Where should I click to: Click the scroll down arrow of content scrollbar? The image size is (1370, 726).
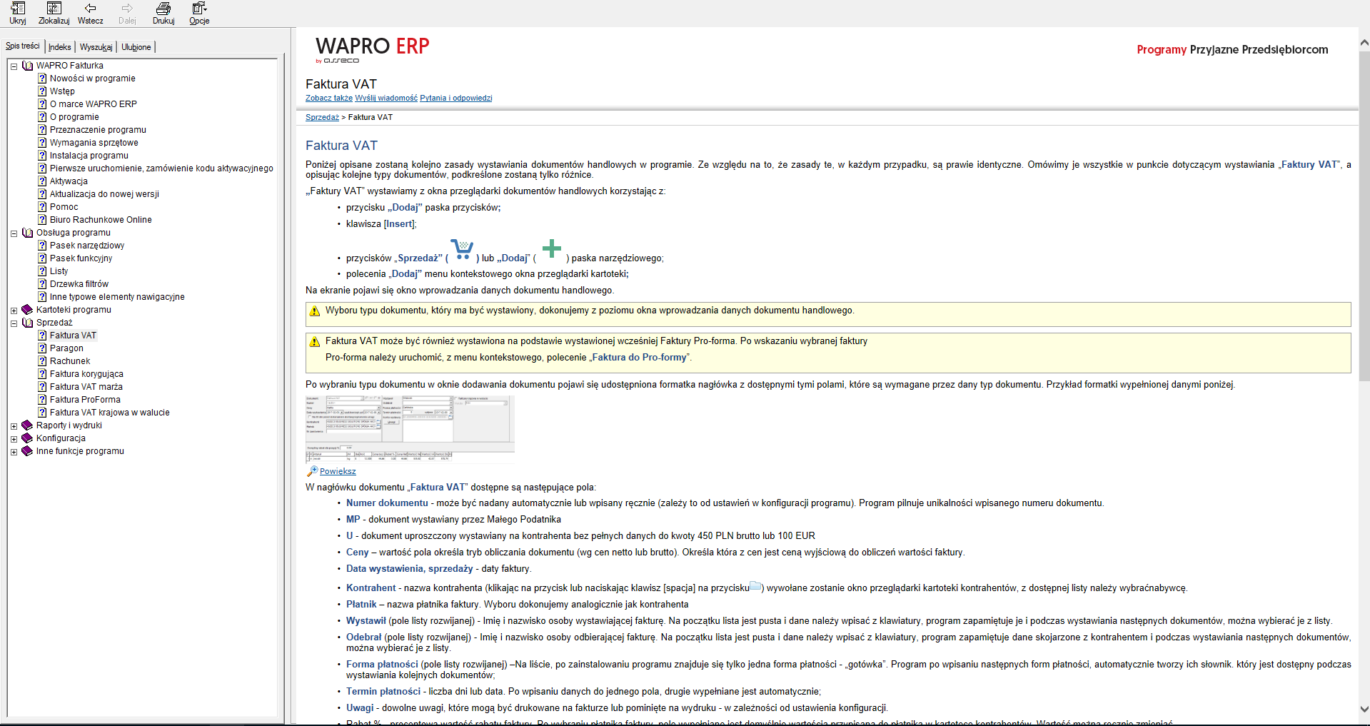pos(1364,709)
